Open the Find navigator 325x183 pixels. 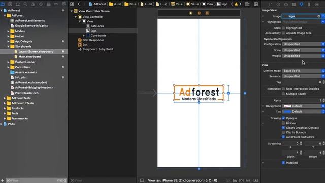25,4
